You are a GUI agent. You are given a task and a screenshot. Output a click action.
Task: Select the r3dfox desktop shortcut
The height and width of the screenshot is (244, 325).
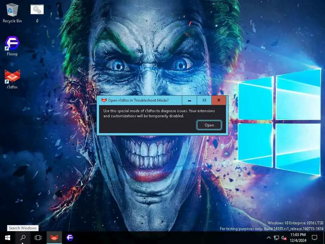click(x=12, y=79)
